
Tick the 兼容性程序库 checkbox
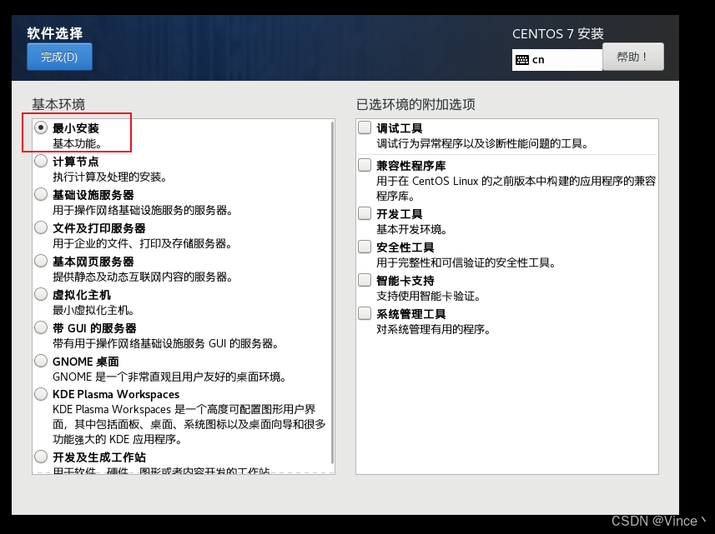365,165
